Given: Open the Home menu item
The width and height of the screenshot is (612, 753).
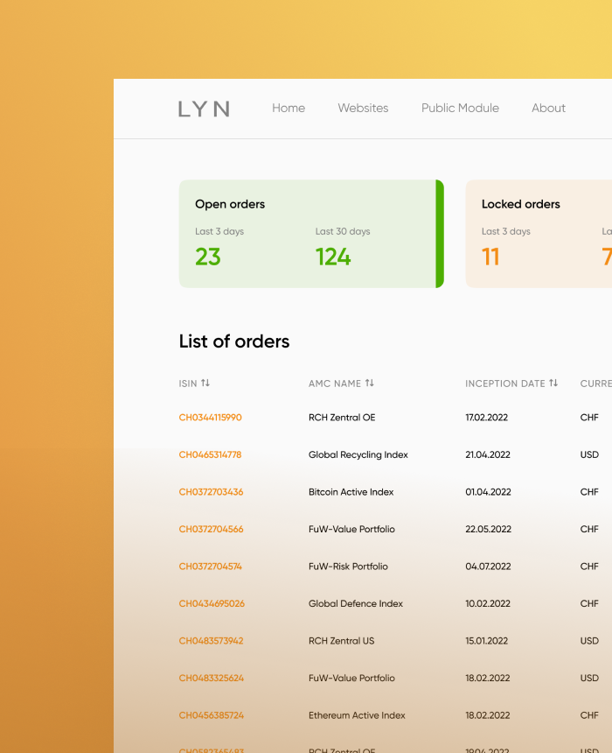Looking at the screenshot, I should pyautogui.click(x=289, y=108).
